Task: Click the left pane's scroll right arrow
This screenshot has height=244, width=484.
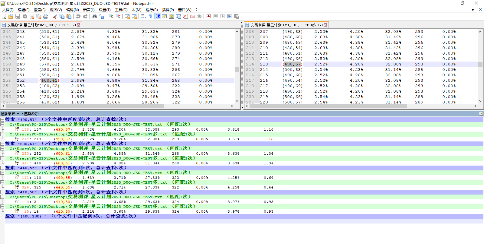Action: [x=232, y=106]
